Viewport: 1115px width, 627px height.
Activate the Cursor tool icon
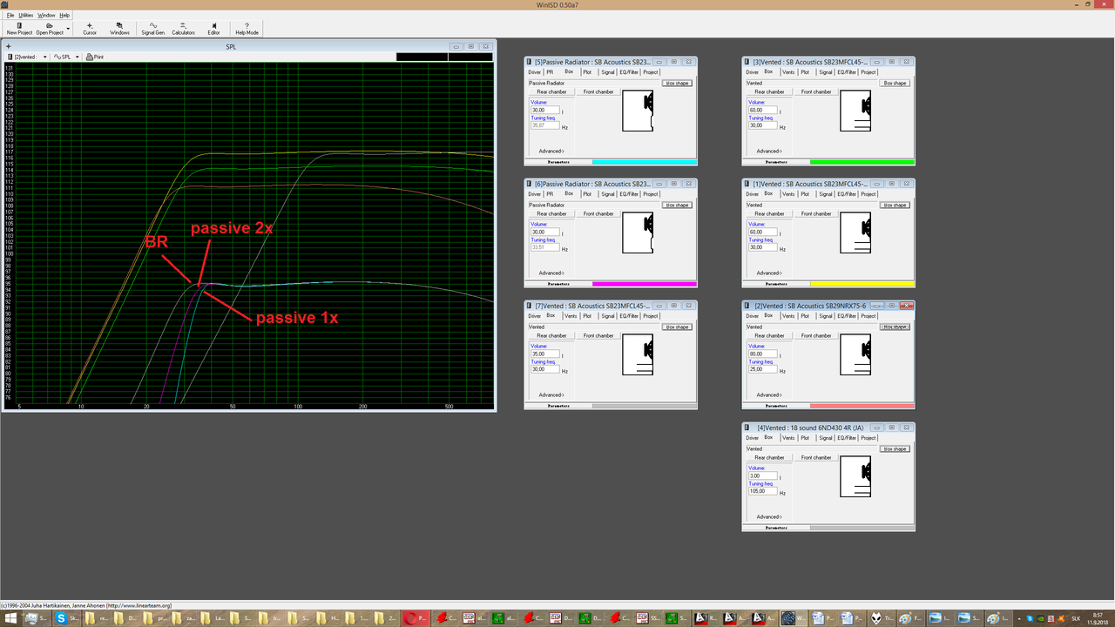click(90, 25)
